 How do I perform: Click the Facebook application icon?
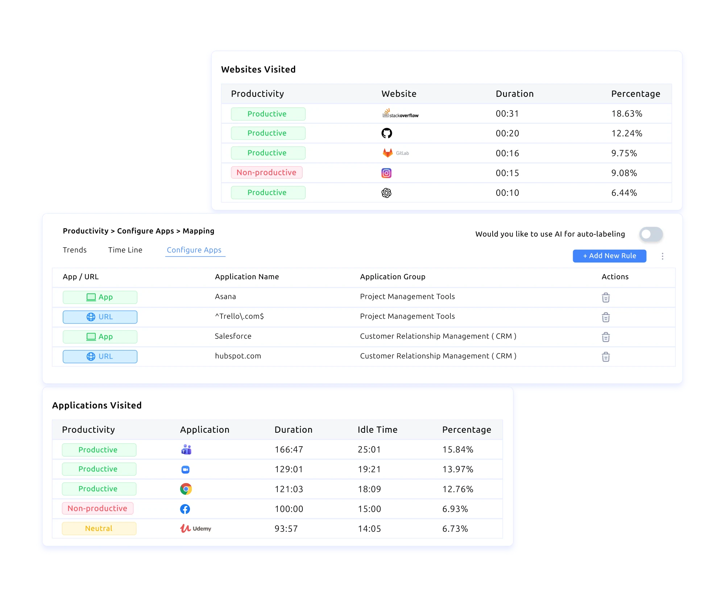(x=185, y=509)
